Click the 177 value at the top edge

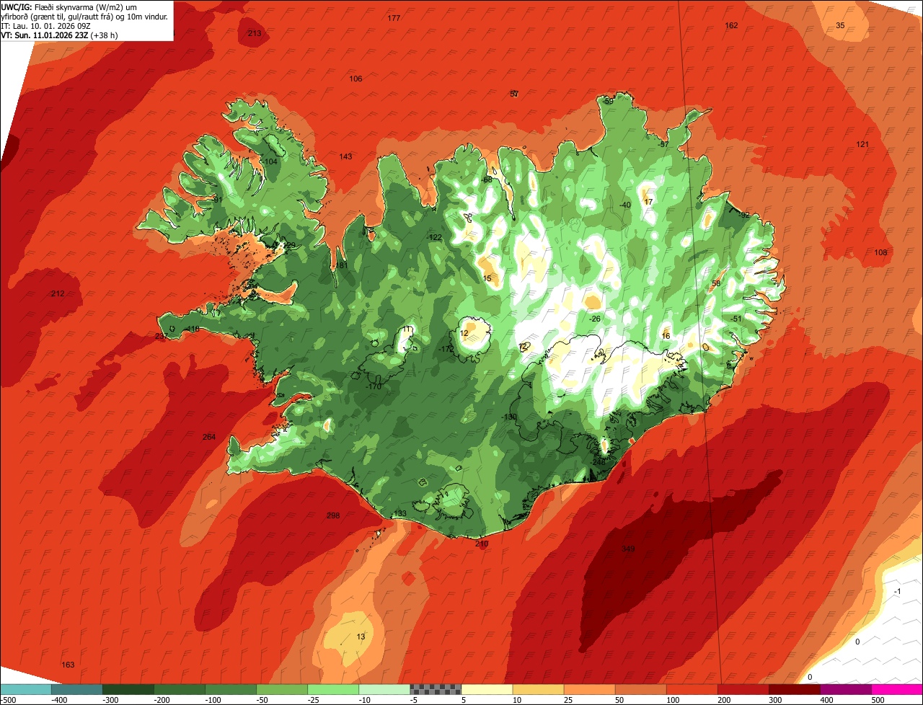click(394, 18)
